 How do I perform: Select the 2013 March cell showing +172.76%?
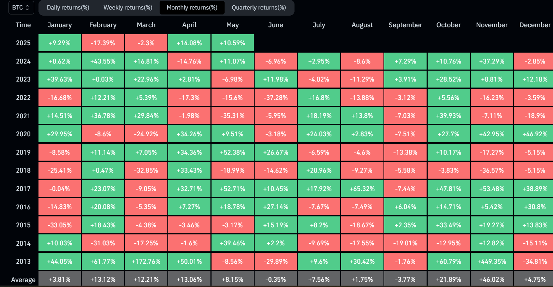click(x=146, y=262)
